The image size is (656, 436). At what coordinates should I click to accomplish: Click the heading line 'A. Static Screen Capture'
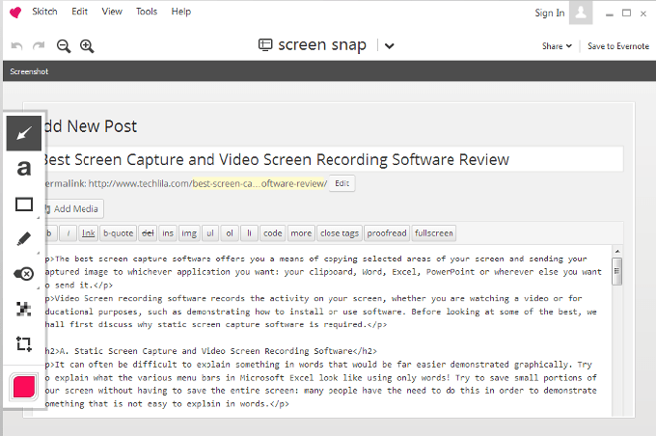pos(211,351)
